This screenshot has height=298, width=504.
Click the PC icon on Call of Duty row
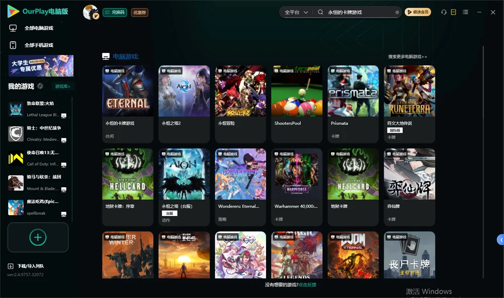[x=64, y=165]
